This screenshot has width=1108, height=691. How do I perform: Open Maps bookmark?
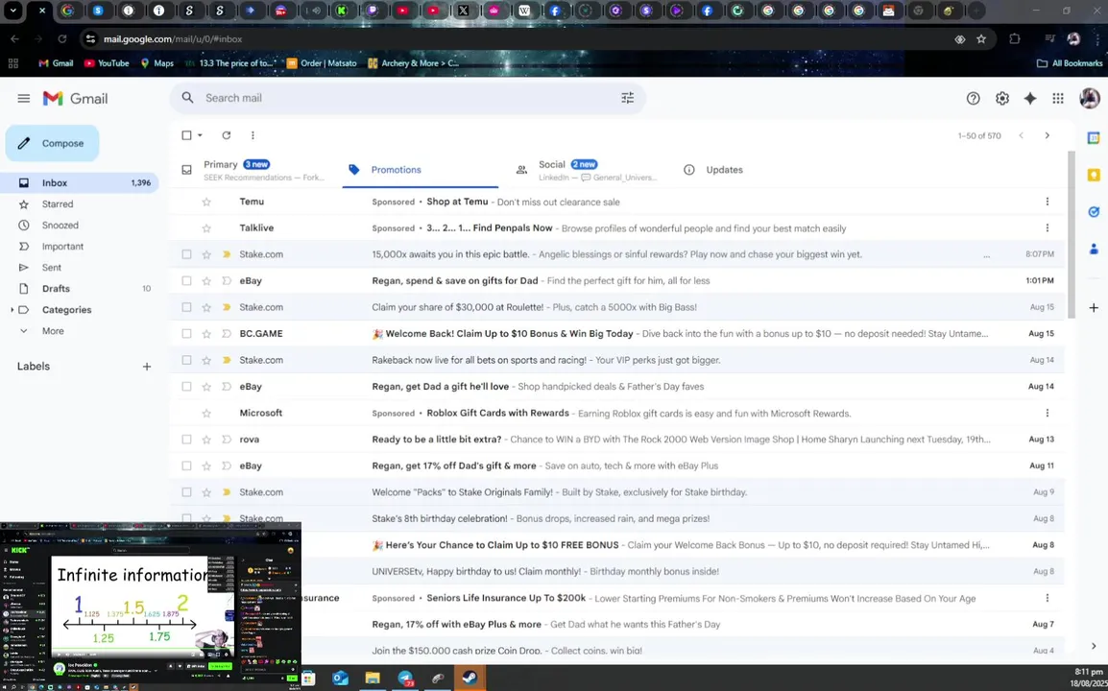pos(157,63)
